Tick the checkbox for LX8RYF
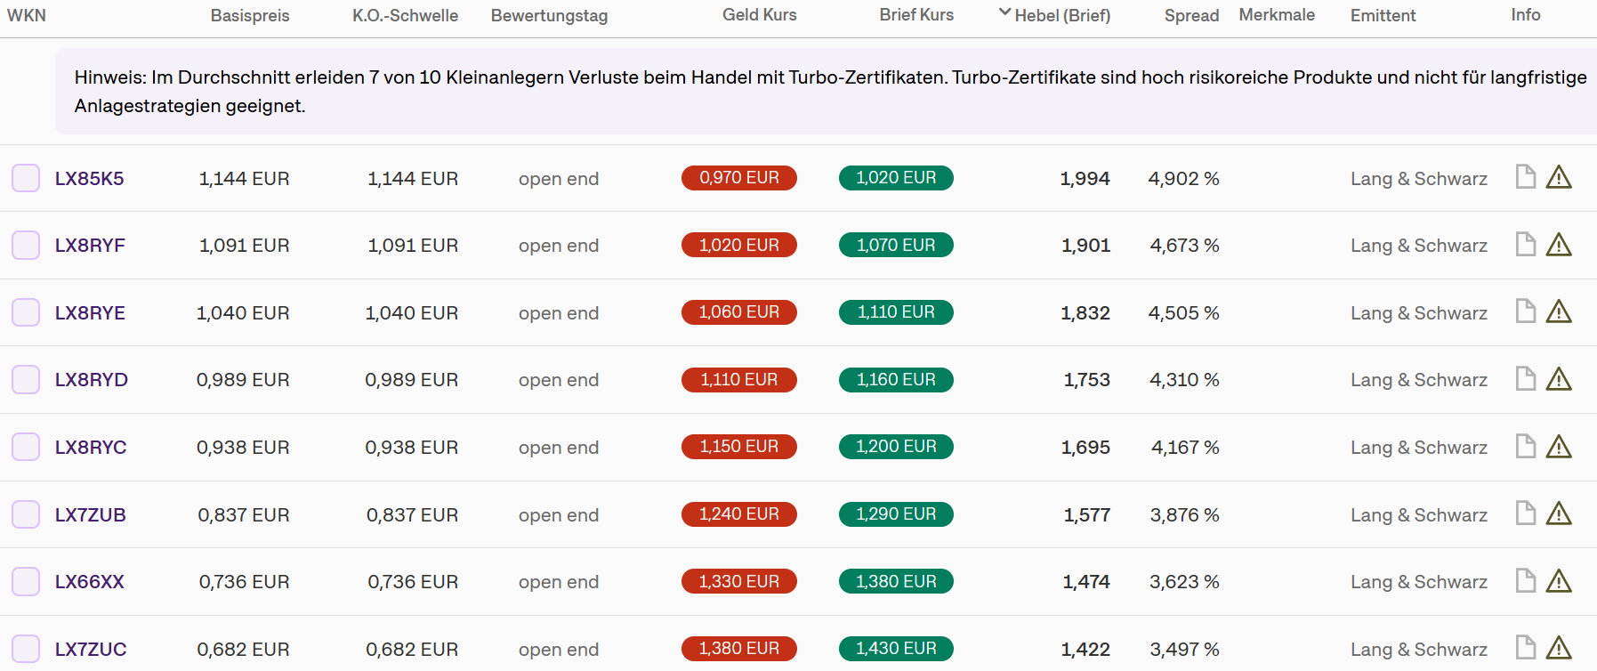This screenshot has width=1597, height=671. [x=26, y=245]
